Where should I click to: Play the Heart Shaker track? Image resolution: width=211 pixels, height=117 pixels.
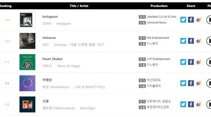pyautogui.click(x=209, y=62)
